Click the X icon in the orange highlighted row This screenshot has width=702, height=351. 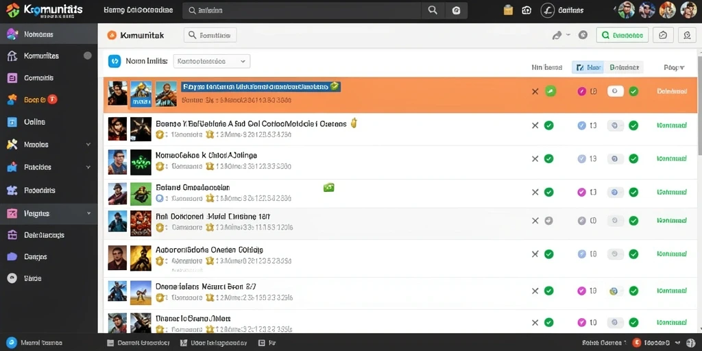coord(535,91)
